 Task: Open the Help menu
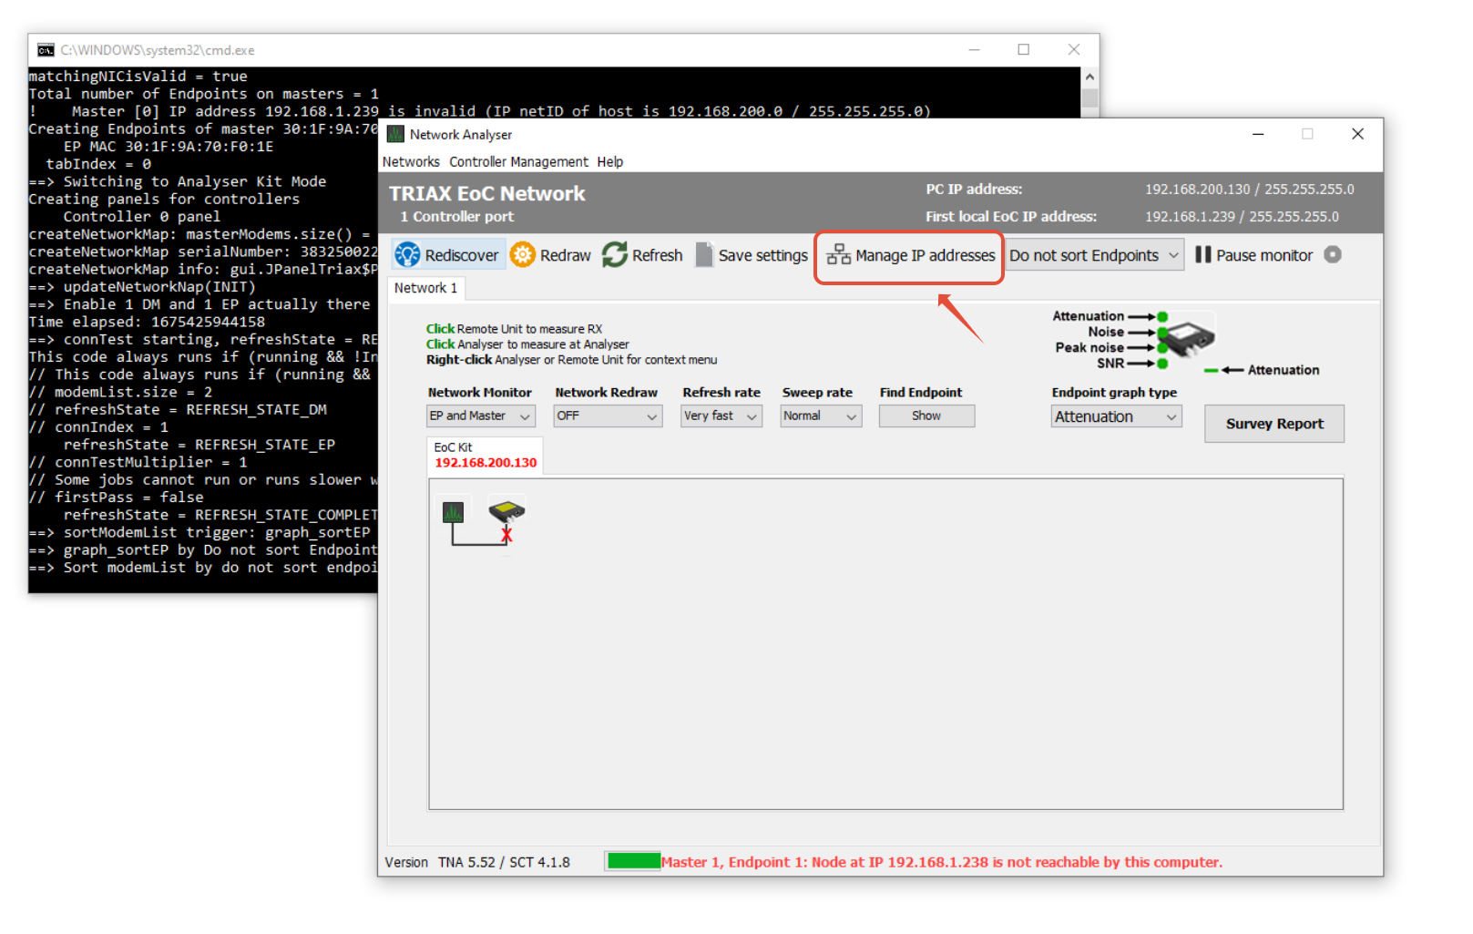coord(610,161)
